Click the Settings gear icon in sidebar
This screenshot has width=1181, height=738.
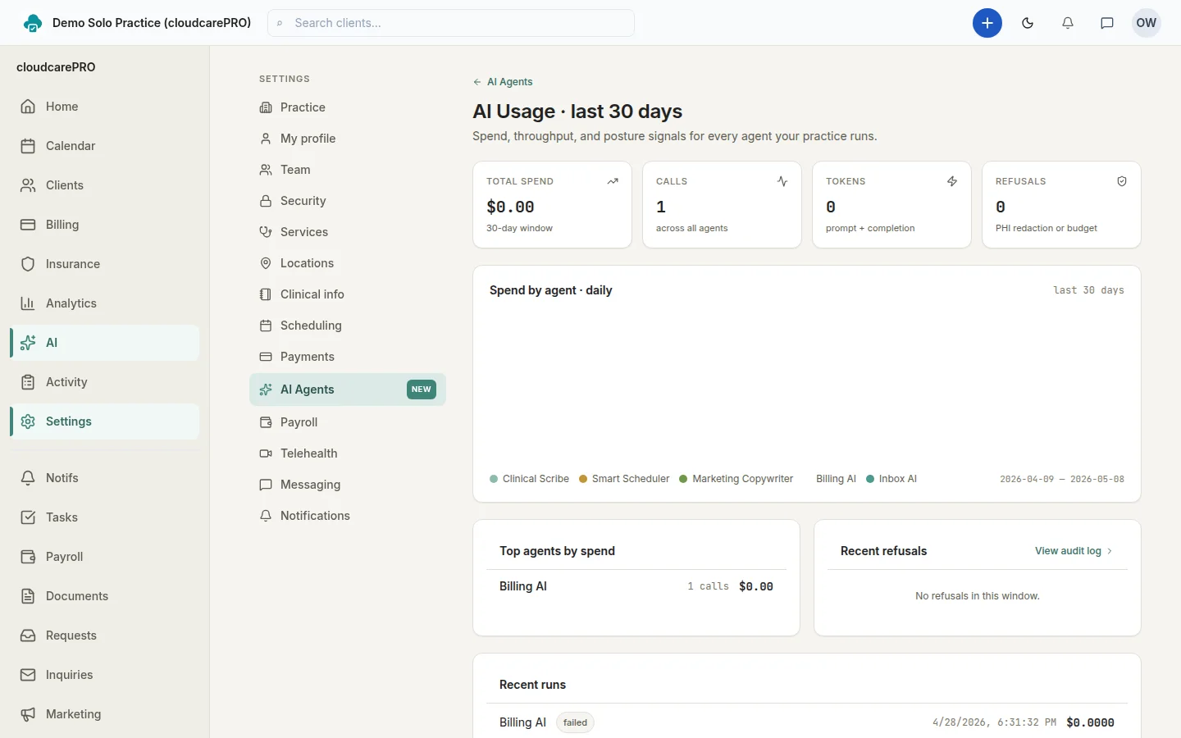coord(28,421)
